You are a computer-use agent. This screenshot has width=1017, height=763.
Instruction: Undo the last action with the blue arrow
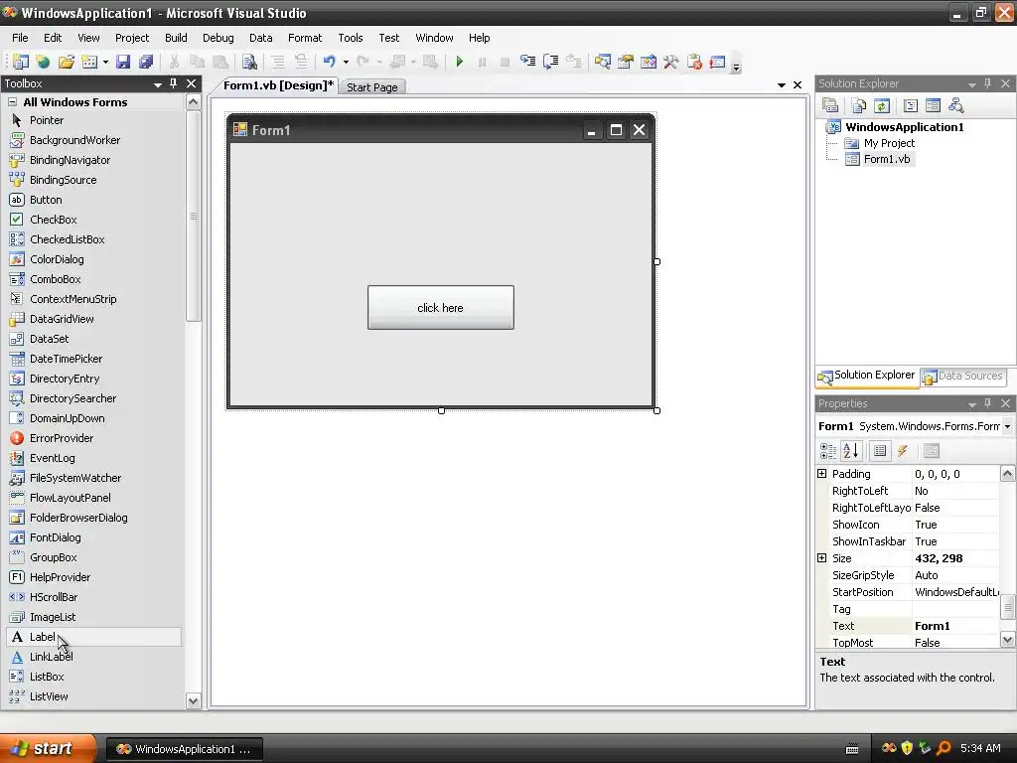[x=330, y=62]
